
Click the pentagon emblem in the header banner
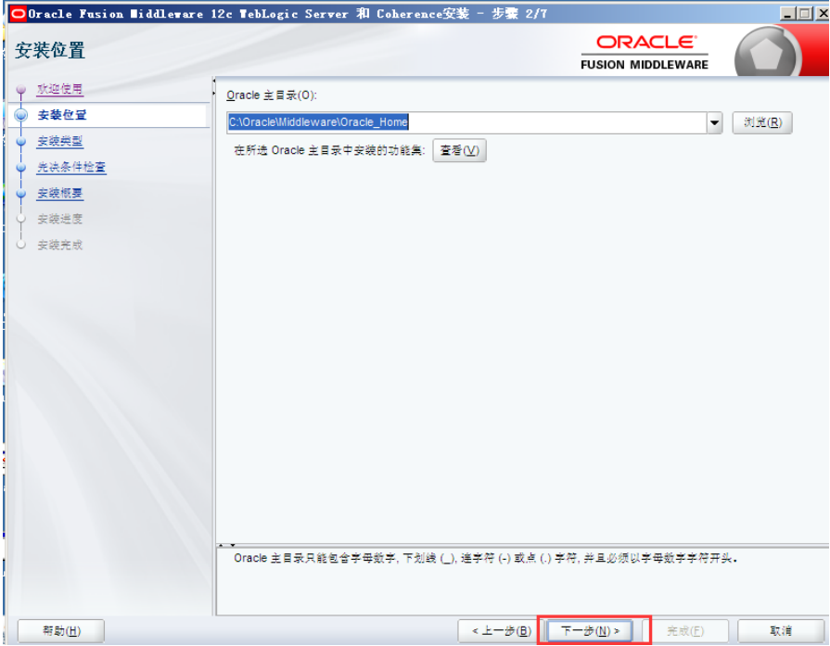[x=766, y=55]
